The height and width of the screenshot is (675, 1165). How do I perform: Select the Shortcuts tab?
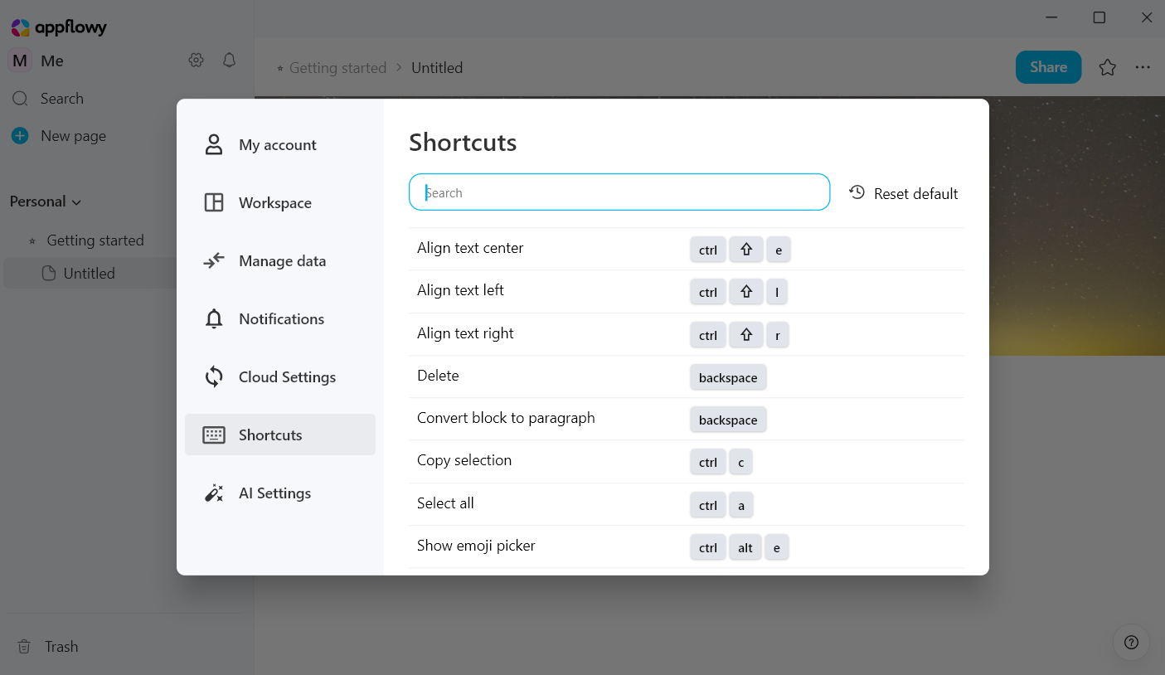pos(280,435)
